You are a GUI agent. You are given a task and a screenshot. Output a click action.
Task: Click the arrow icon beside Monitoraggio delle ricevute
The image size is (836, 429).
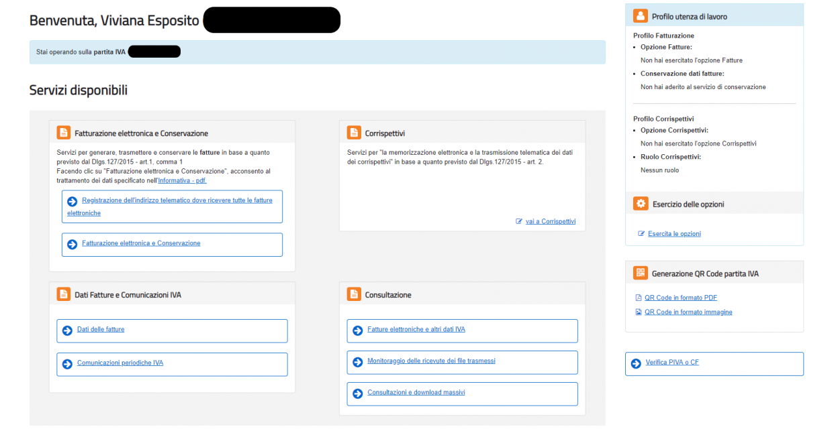click(358, 362)
